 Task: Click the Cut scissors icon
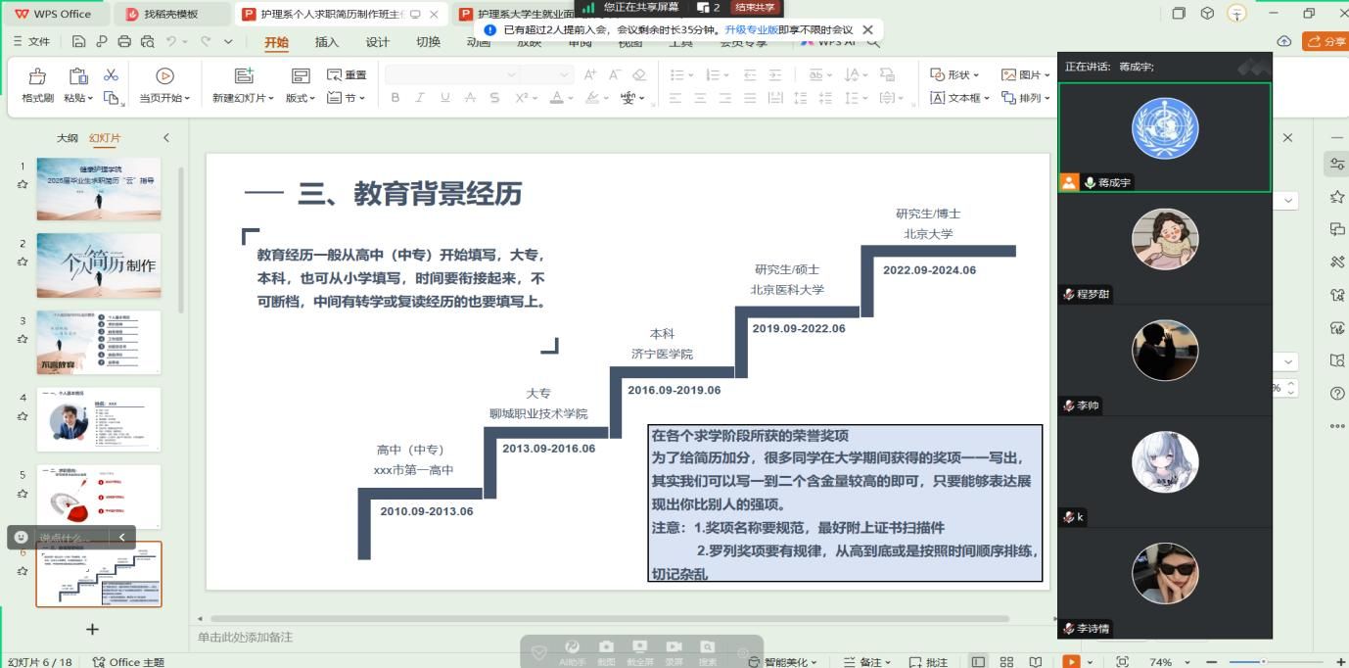click(x=111, y=75)
